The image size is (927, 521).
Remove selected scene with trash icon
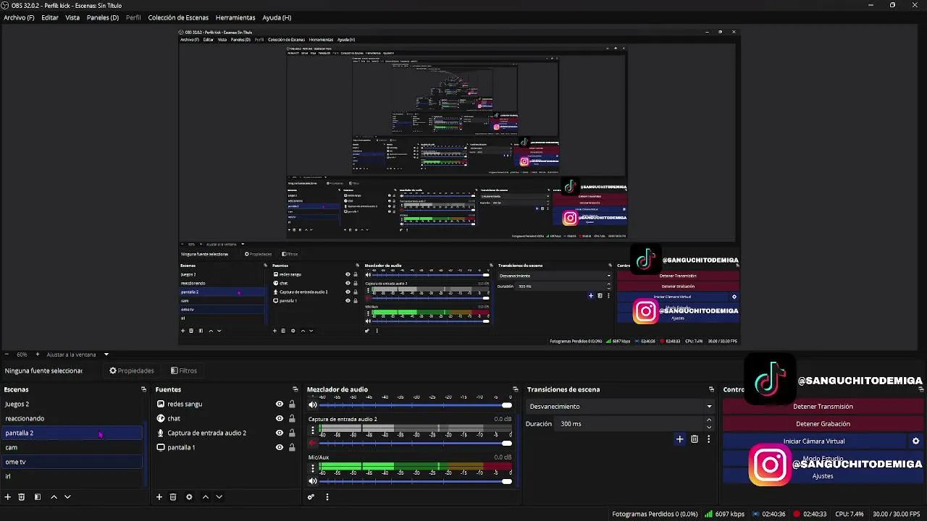coord(22,497)
